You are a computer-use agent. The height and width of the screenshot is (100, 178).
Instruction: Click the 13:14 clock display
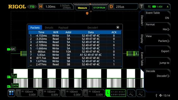167,96
